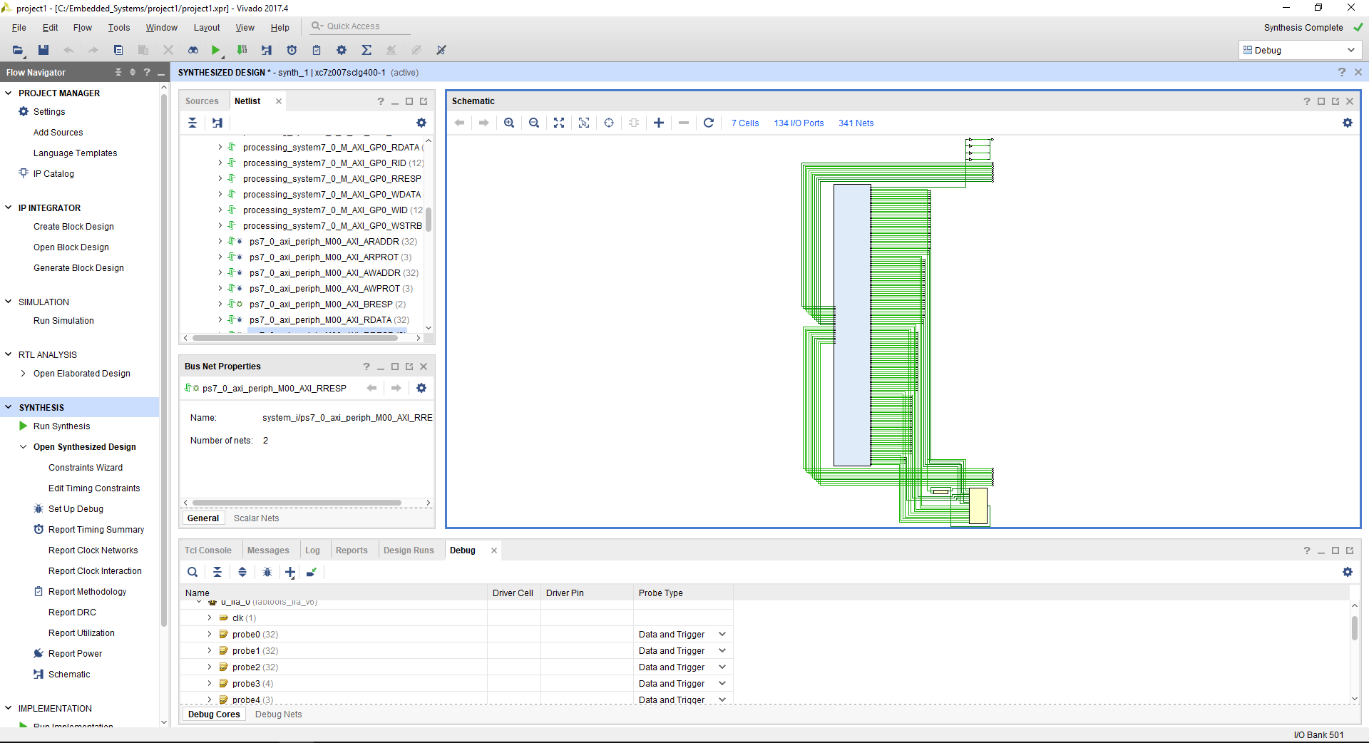
Task: Click the 7 Cells link
Action: pyautogui.click(x=745, y=123)
